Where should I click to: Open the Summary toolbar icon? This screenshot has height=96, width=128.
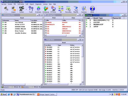[x=84, y=9]
